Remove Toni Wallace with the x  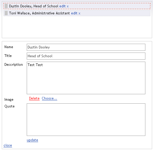(x=79, y=14)
